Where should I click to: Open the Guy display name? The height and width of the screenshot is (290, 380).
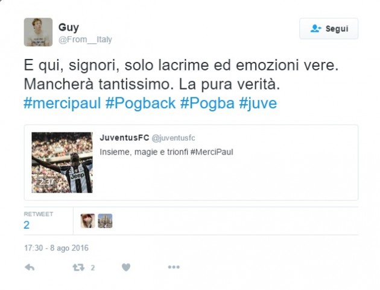coord(69,27)
